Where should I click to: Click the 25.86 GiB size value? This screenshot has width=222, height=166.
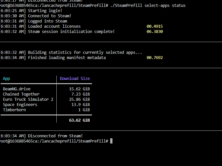(x=80, y=99)
